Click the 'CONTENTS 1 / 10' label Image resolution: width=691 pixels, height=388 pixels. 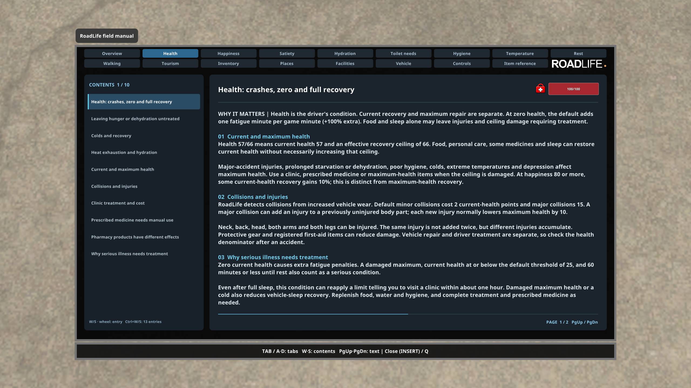click(109, 85)
